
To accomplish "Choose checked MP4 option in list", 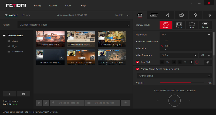I will click(x=185, y=46).
